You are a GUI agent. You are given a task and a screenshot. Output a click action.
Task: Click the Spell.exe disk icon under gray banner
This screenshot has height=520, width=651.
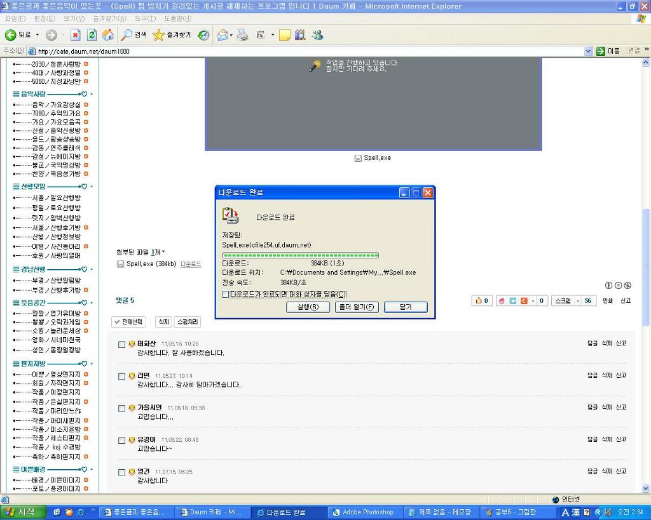click(x=358, y=158)
